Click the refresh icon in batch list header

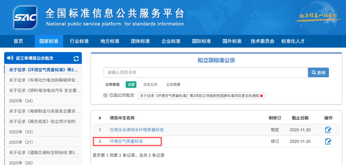pyautogui.click(x=76, y=59)
